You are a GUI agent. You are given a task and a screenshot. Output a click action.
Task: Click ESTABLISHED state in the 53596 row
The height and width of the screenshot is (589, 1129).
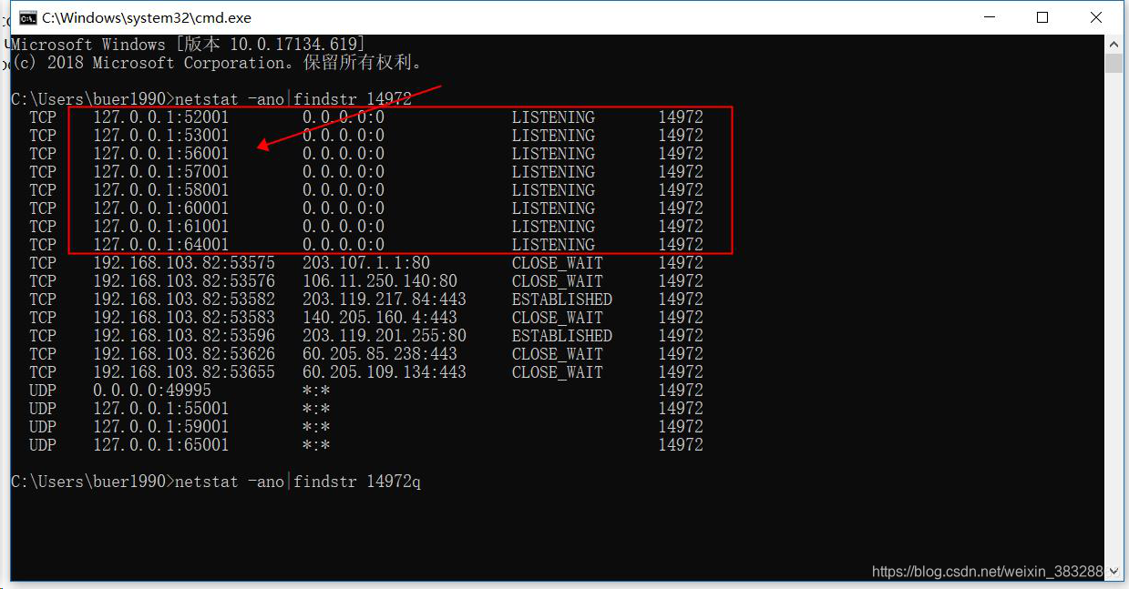pyautogui.click(x=562, y=336)
